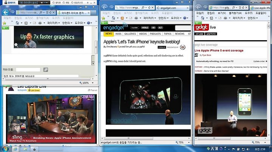Select the second radio option in player bar
This screenshot has width=272, height=152.
point(64,3)
